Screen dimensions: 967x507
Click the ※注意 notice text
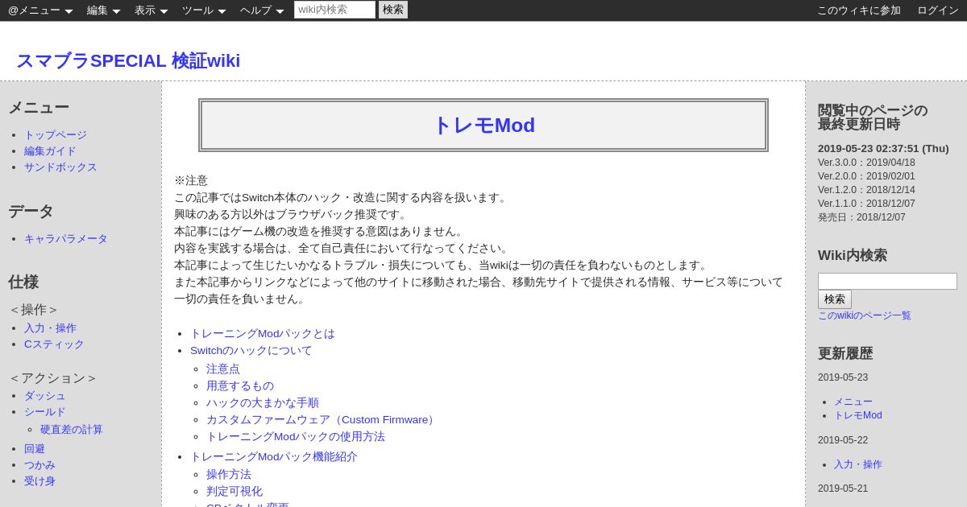click(191, 180)
